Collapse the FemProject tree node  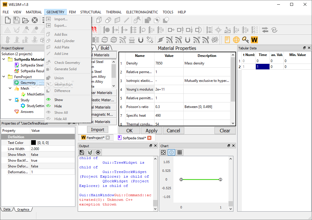click(x=4, y=77)
